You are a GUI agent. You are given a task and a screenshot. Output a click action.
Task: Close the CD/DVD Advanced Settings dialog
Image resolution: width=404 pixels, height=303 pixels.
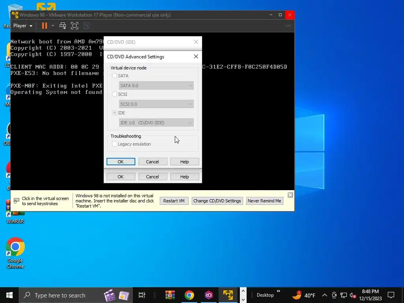[196, 56]
